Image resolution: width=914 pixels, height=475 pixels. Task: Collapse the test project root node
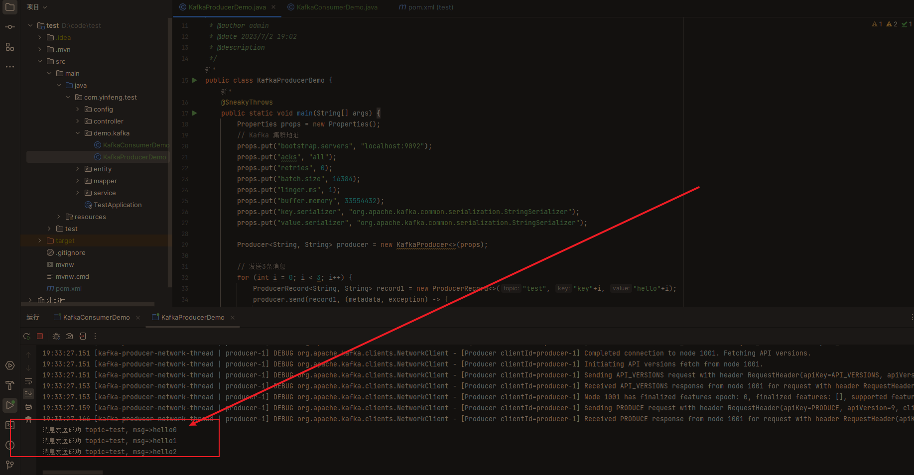click(x=30, y=25)
